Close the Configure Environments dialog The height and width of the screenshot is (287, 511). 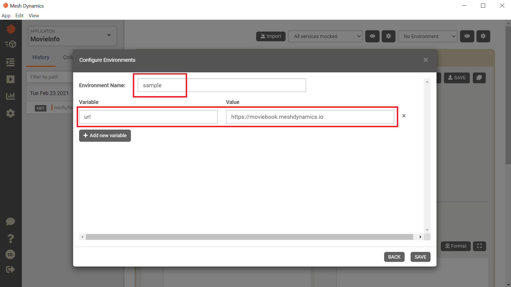point(426,60)
